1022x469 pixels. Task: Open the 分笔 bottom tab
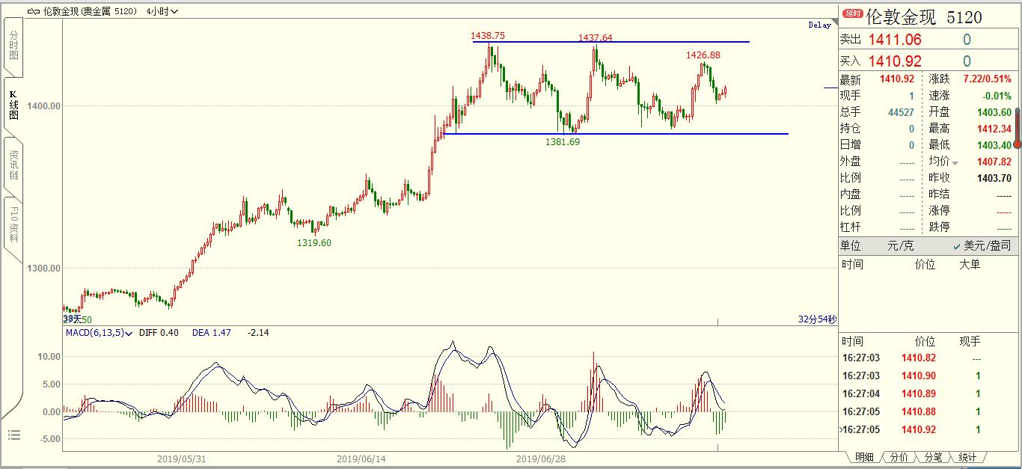click(932, 457)
